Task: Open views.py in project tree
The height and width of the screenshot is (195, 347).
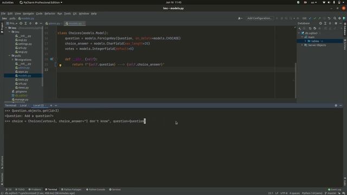Action: tap(22, 88)
